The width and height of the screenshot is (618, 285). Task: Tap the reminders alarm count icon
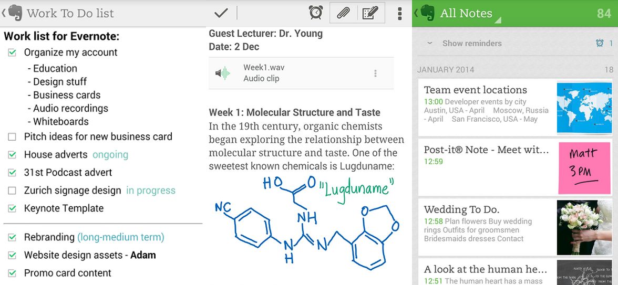(x=600, y=44)
